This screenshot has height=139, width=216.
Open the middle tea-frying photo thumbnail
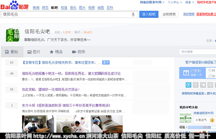click(72, 124)
